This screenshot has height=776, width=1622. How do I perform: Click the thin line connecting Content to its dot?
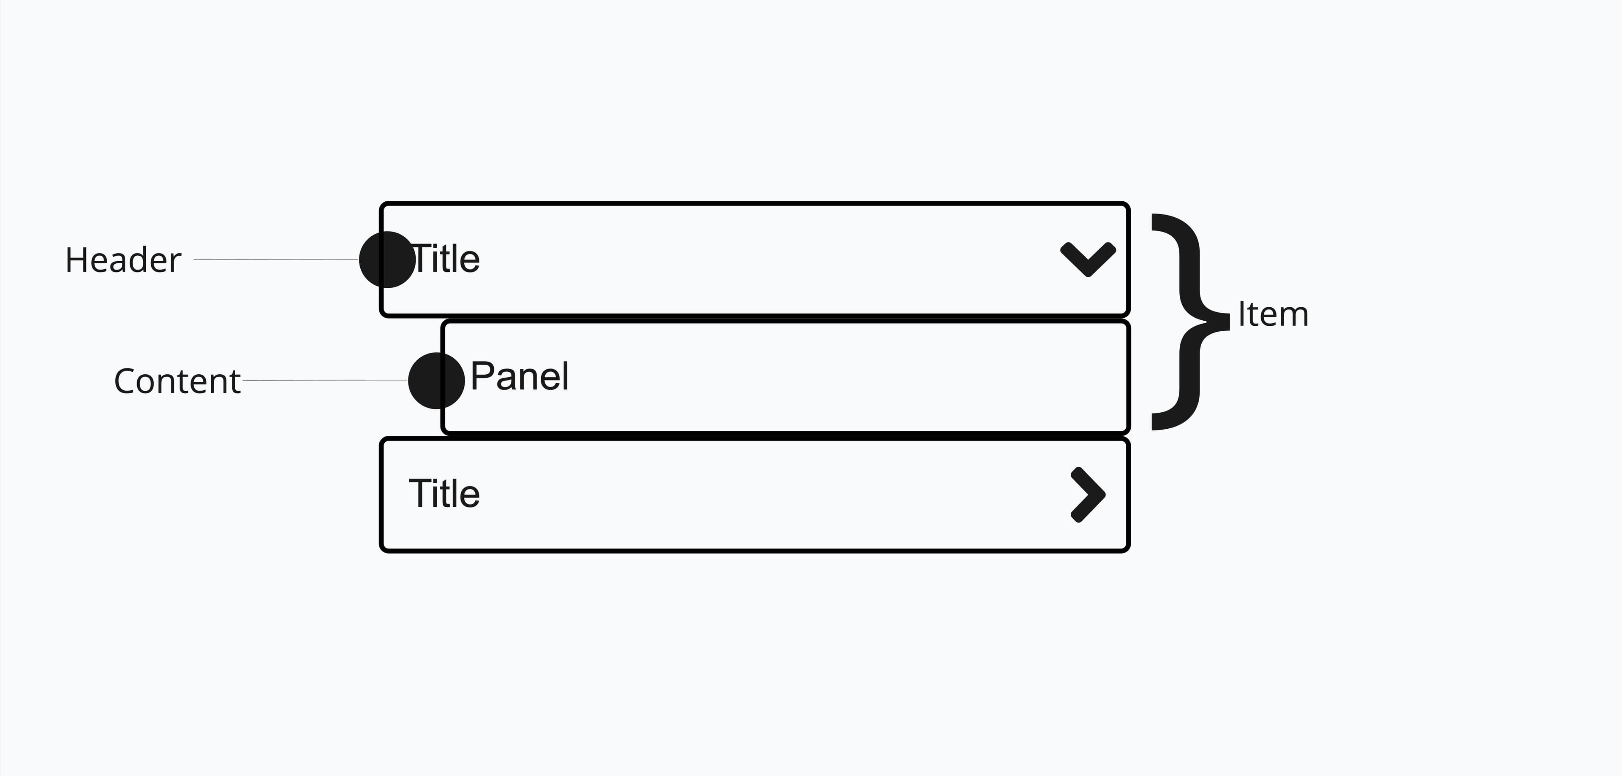point(324,381)
